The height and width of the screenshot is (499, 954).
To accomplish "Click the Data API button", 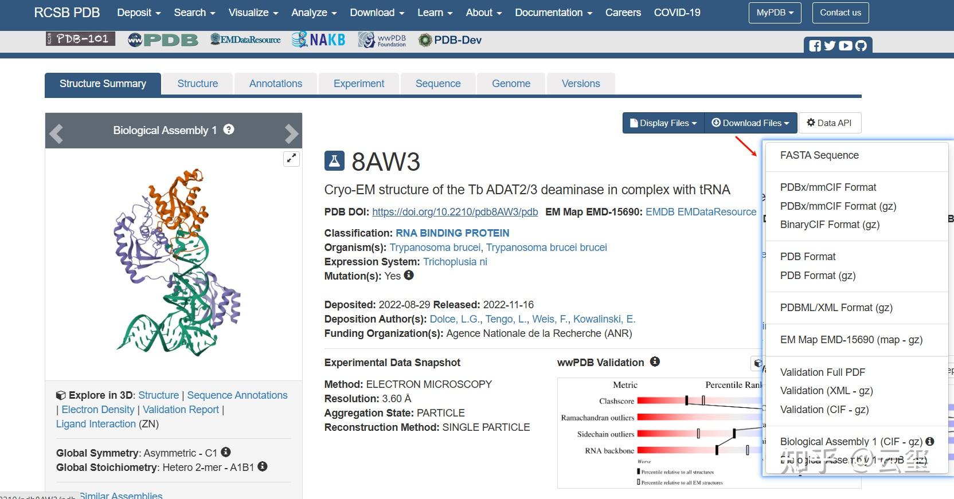I will point(829,123).
